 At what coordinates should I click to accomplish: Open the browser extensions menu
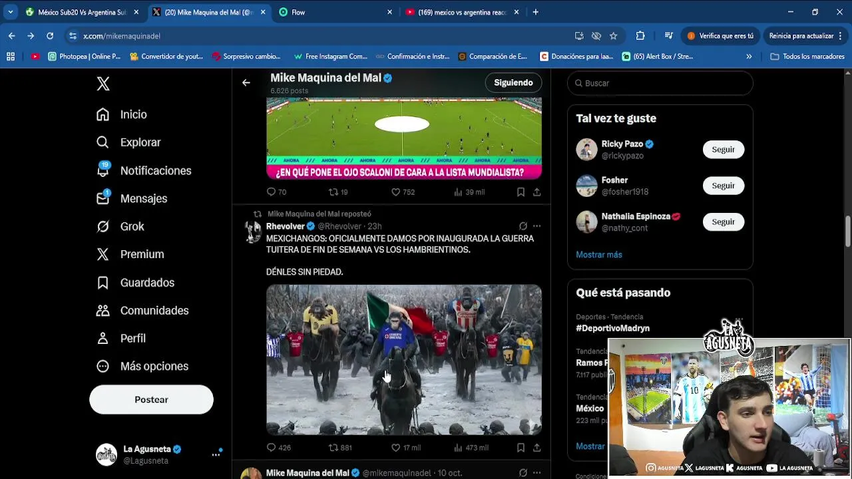pyautogui.click(x=640, y=36)
